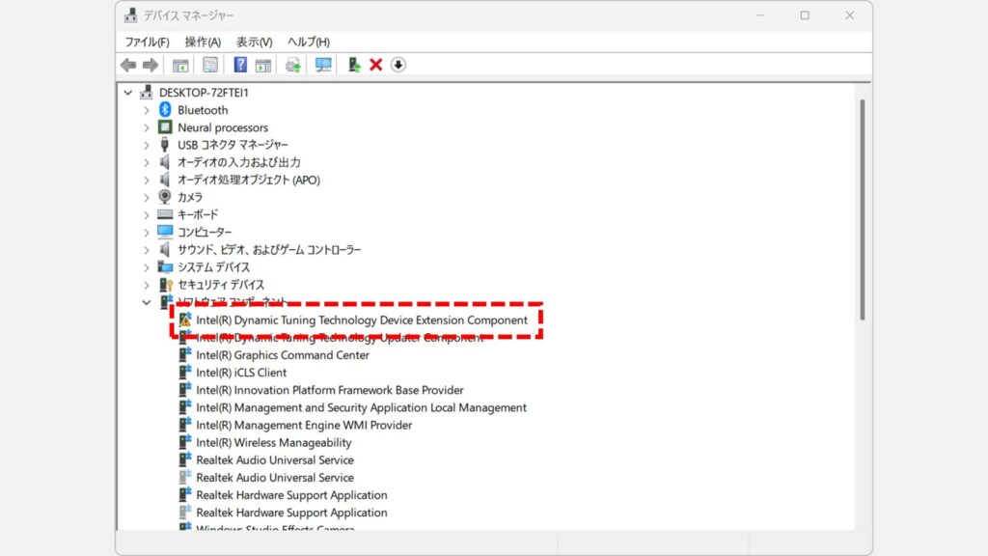Click the red X uninstall device icon
Screen dimensions: 988x556
pos(376,65)
